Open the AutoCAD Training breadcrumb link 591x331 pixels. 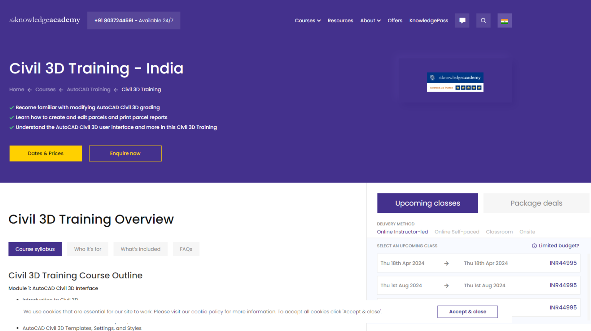[x=88, y=90]
